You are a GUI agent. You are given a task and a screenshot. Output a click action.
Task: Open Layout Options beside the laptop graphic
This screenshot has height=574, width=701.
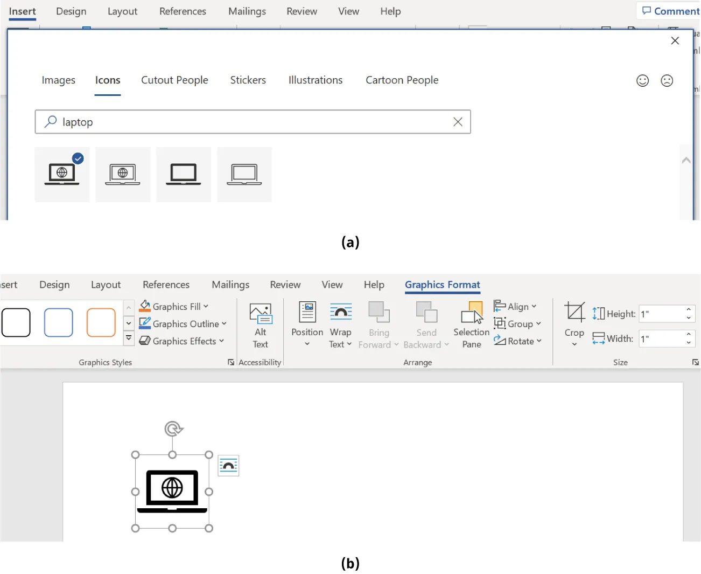(228, 465)
